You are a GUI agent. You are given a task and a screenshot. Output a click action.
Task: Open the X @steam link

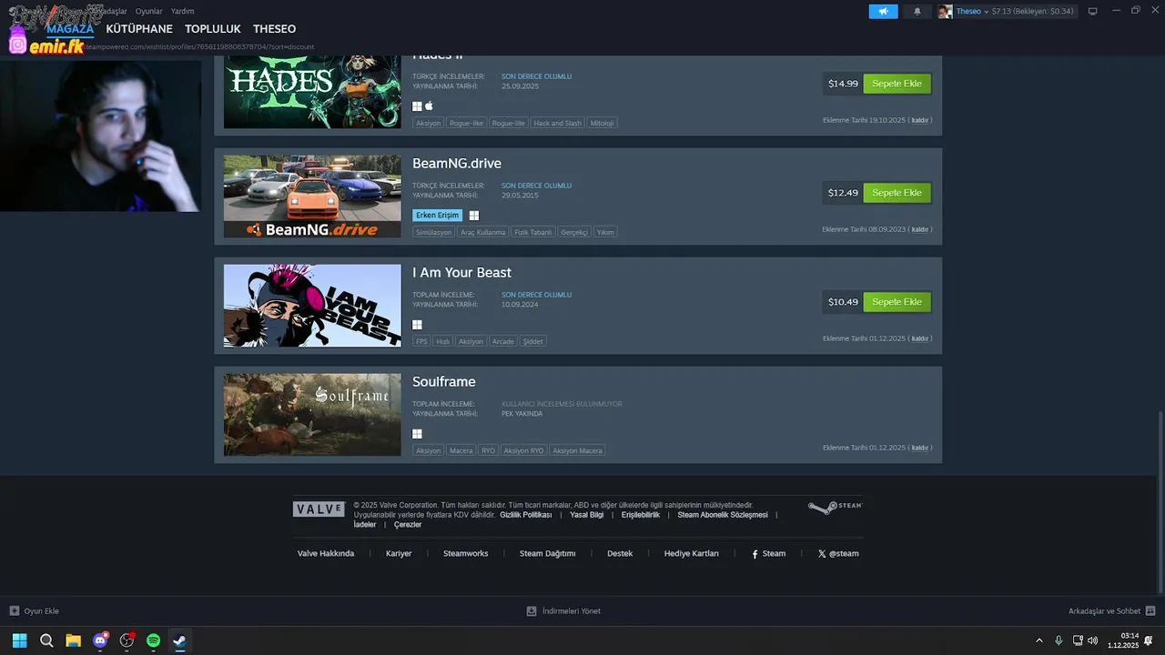coord(838,553)
